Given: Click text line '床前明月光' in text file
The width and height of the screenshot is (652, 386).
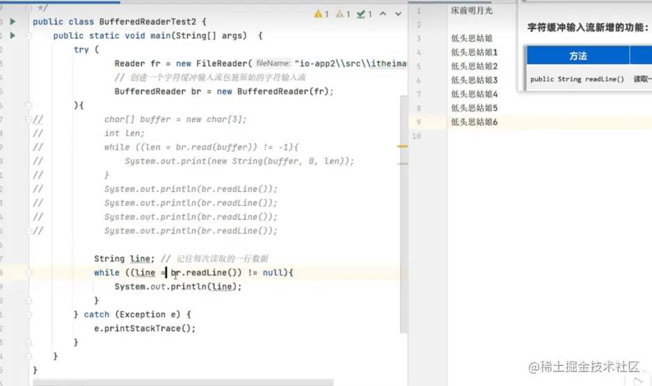Looking at the screenshot, I should [472, 11].
